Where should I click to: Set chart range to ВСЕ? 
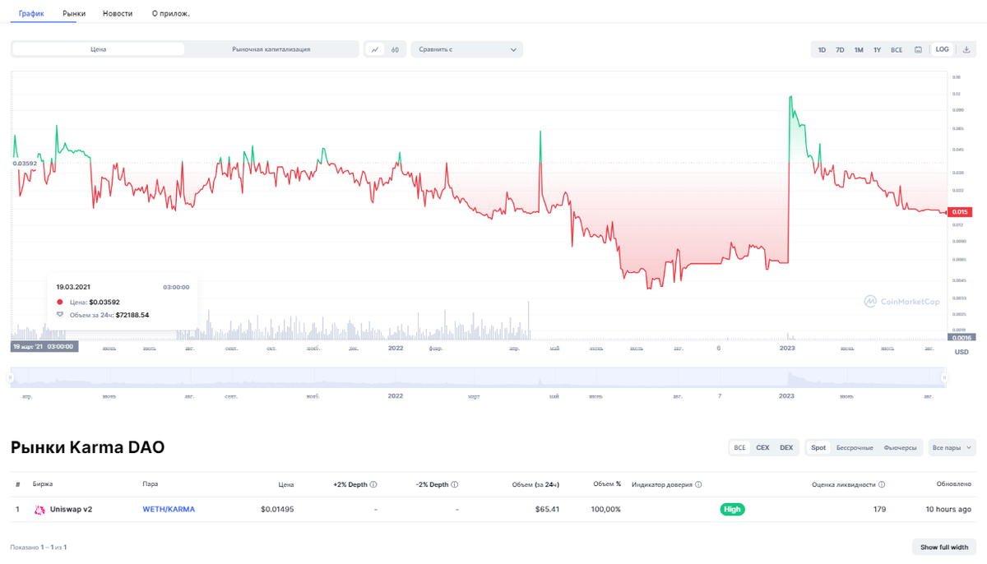(897, 50)
